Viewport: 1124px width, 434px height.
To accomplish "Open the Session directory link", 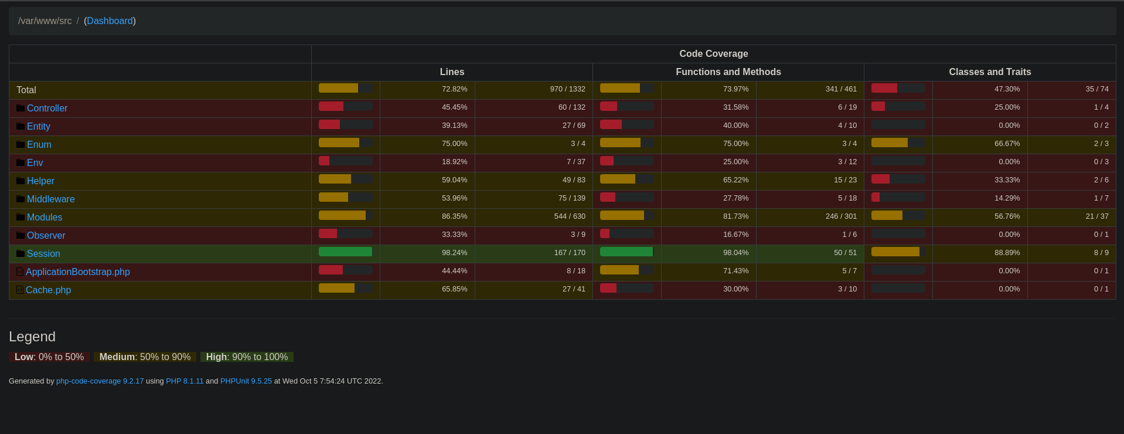I will pos(43,253).
